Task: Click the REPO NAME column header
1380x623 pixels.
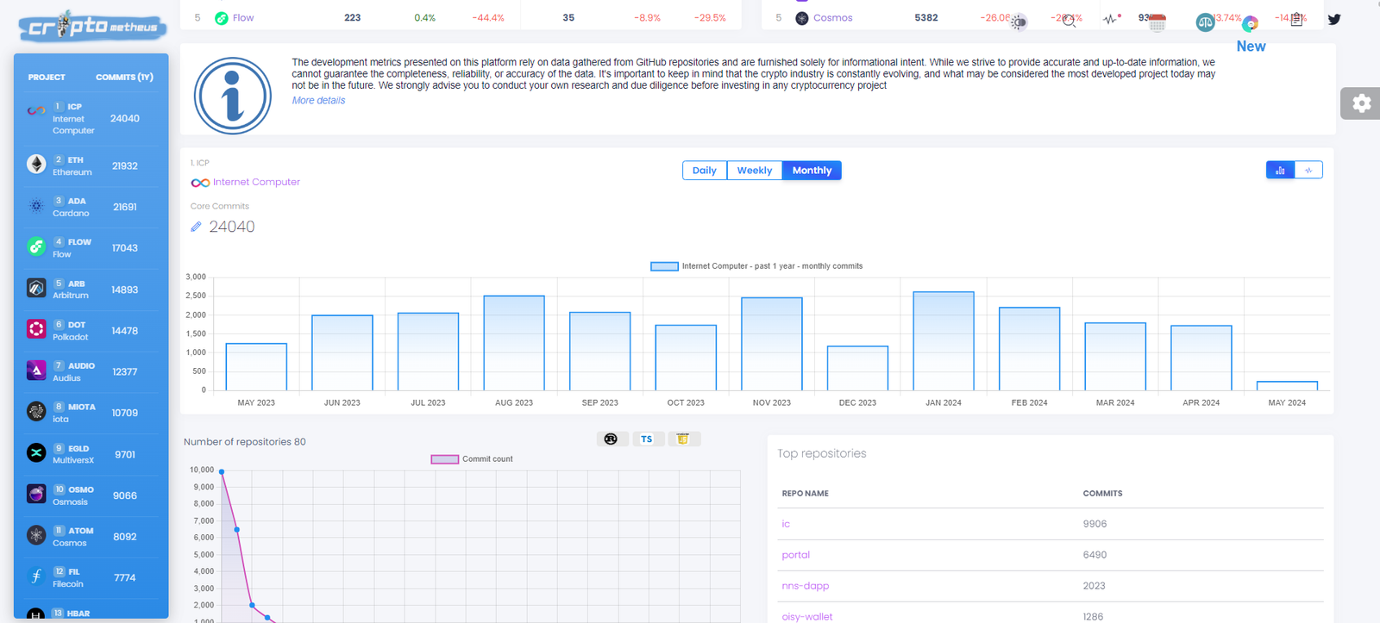Action: coord(805,494)
